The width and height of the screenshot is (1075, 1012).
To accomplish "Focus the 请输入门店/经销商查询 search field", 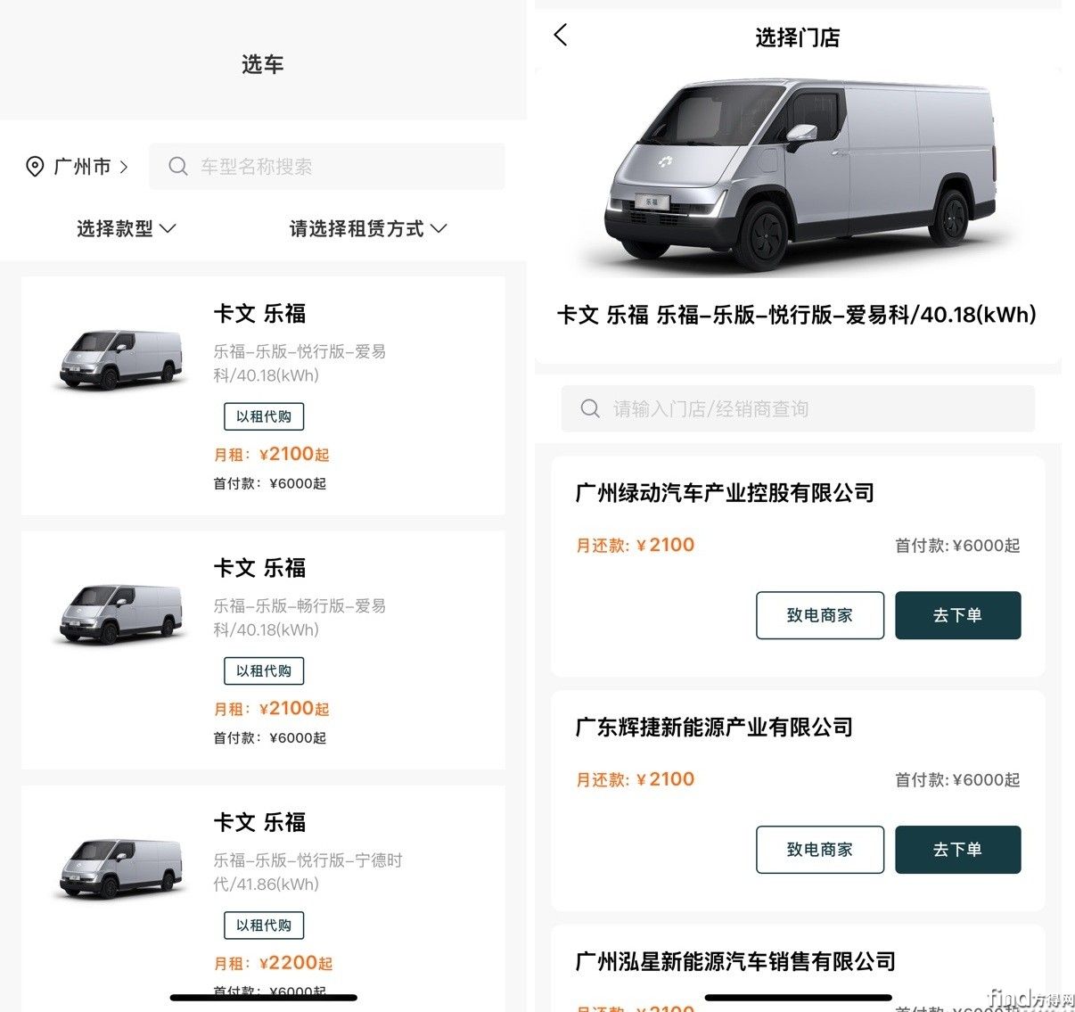I will click(x=811, y=409).
